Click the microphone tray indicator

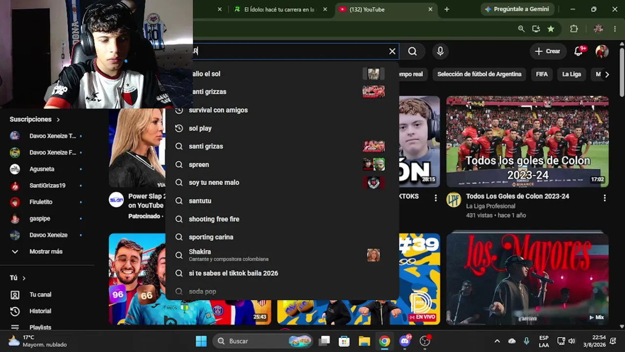[x=526, y=341]
